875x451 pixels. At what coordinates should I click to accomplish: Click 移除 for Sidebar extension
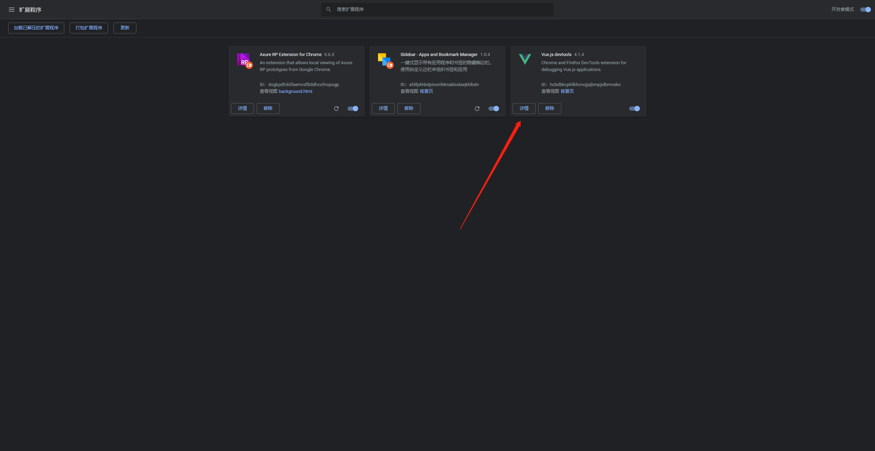(409, 109)
